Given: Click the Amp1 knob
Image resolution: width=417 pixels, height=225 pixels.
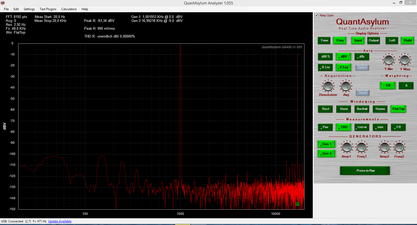Looking at the screenshot, I should [347, 147].
